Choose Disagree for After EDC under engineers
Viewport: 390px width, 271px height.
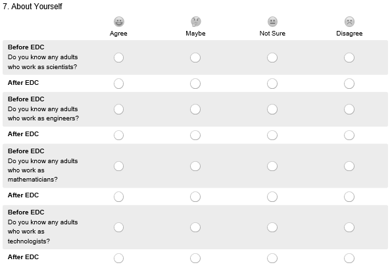click(349, 135)
